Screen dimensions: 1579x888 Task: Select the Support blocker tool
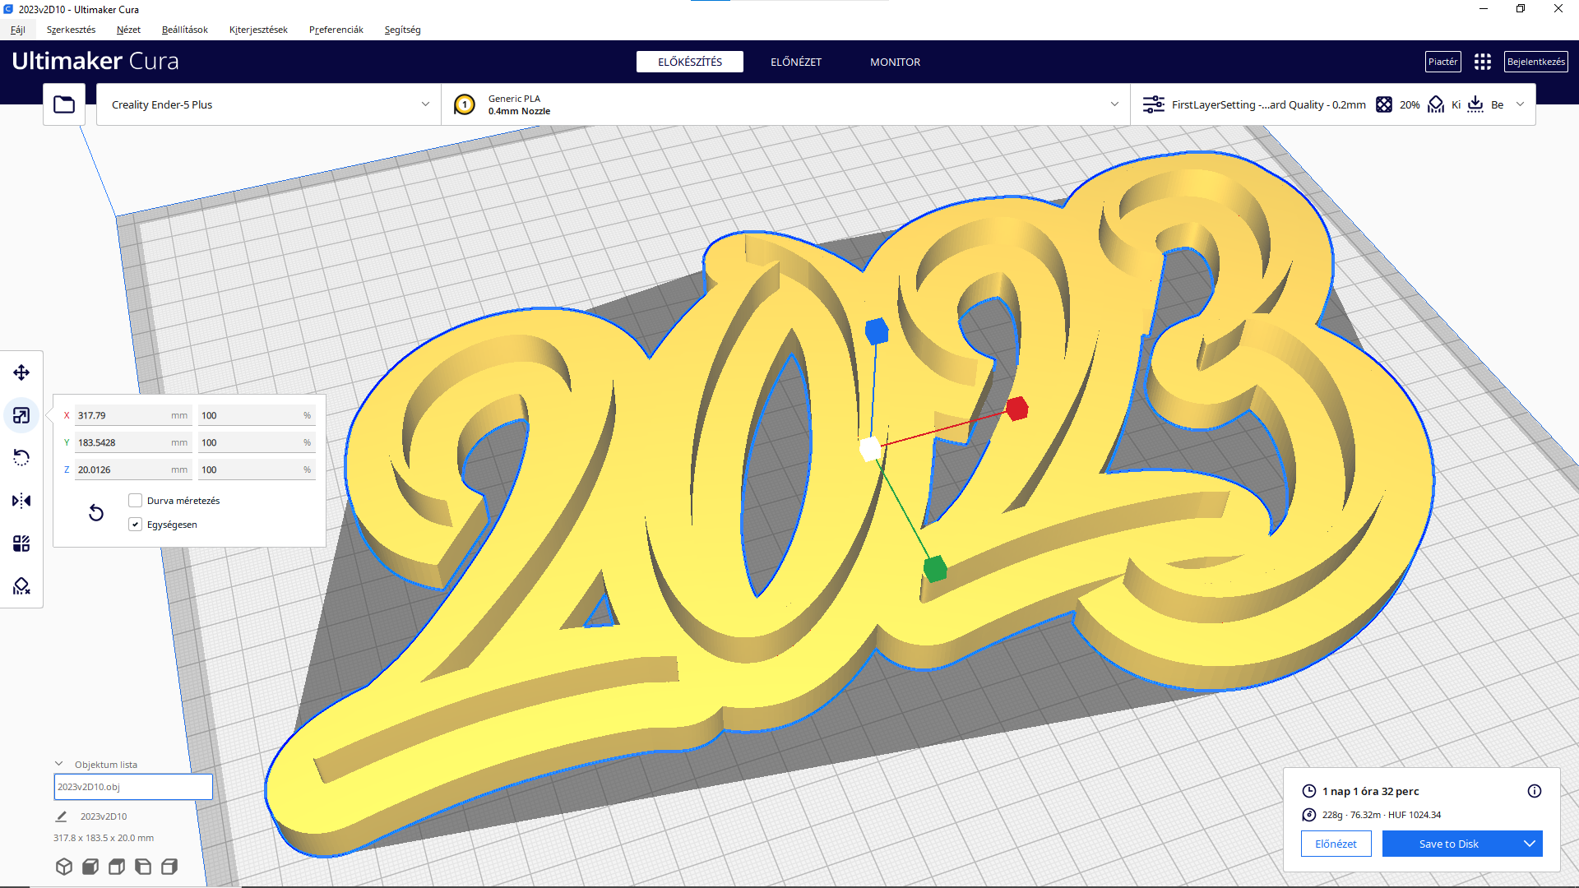(21, 586)
